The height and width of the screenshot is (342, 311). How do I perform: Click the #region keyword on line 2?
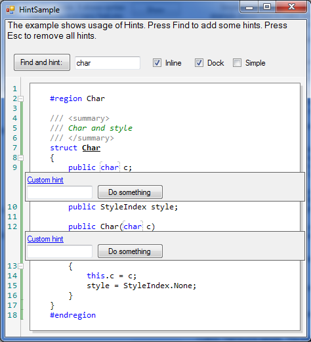click(66, 98)
